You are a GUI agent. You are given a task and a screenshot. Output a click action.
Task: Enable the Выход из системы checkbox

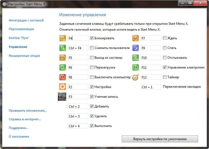point(92,58)
